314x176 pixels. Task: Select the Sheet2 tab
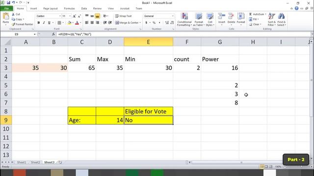[x=35, y=162]
